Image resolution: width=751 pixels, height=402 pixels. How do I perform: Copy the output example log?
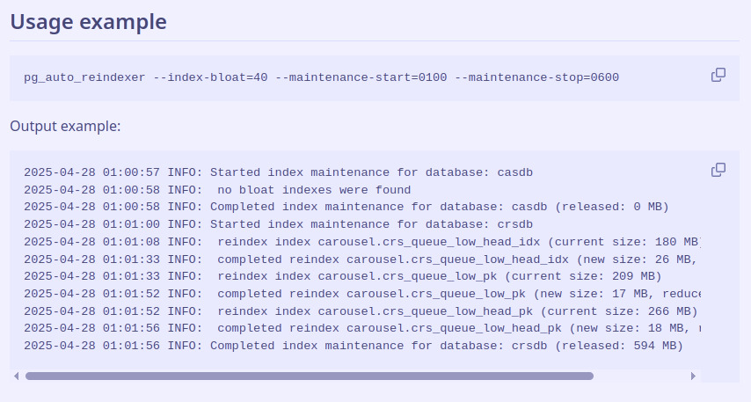click(718, 170)
